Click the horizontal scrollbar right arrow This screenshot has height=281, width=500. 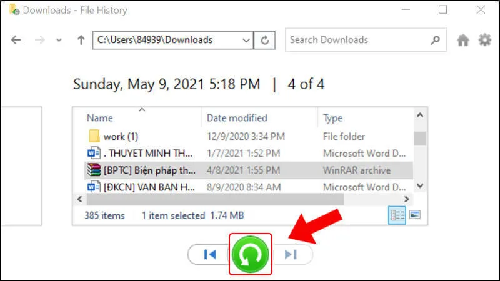pyautogui.click(x=406, y=199)
